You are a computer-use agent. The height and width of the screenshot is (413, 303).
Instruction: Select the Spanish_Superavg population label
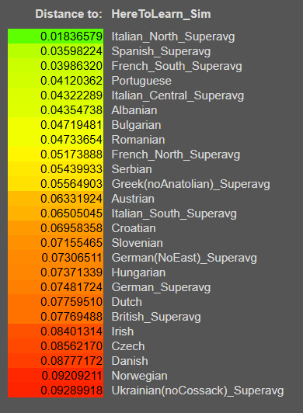[161, 51]
